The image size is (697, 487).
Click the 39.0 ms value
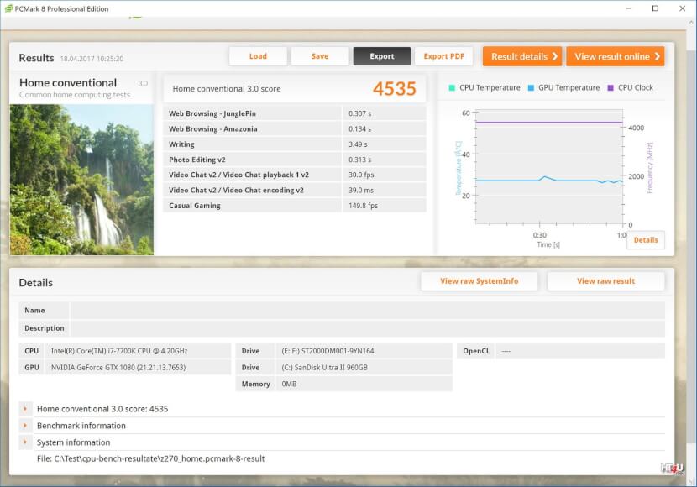[x=361, y=190]
